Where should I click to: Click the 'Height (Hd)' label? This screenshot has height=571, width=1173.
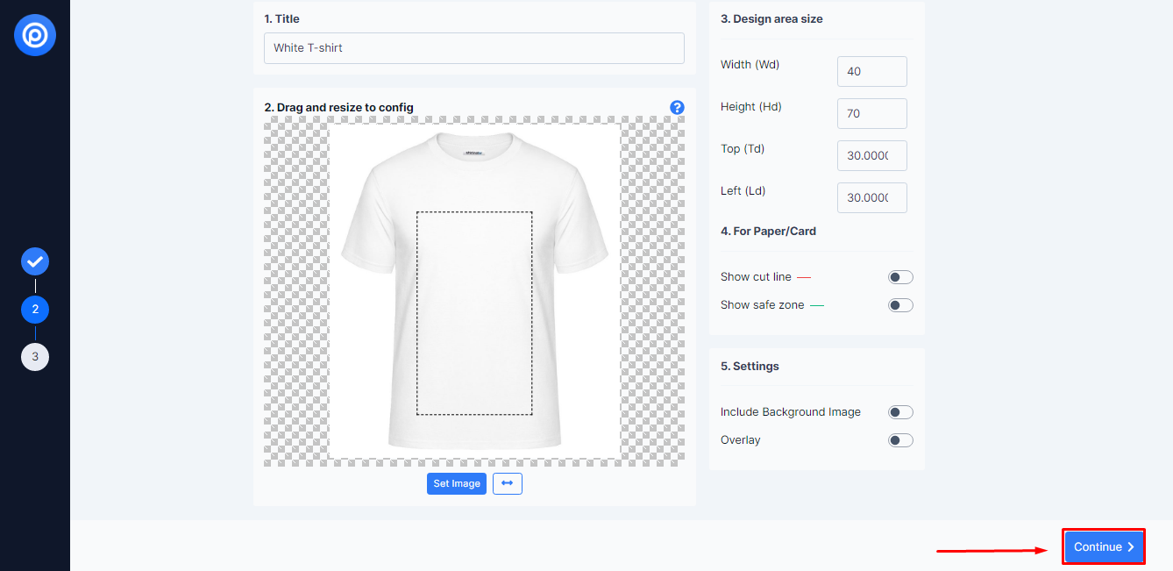(751, 106)
